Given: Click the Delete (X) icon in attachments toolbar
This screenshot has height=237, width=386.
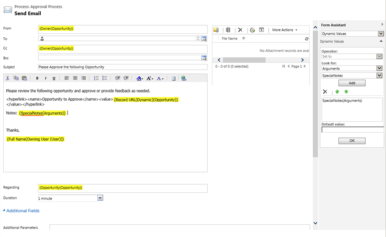Looking at the screenshot, I should pos(240,30).
